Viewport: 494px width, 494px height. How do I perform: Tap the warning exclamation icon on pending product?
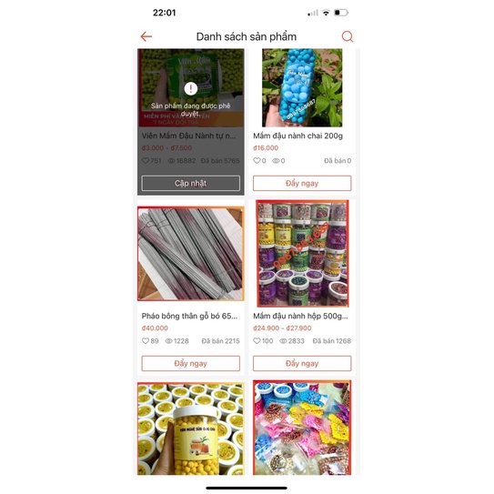coord(191,88)
